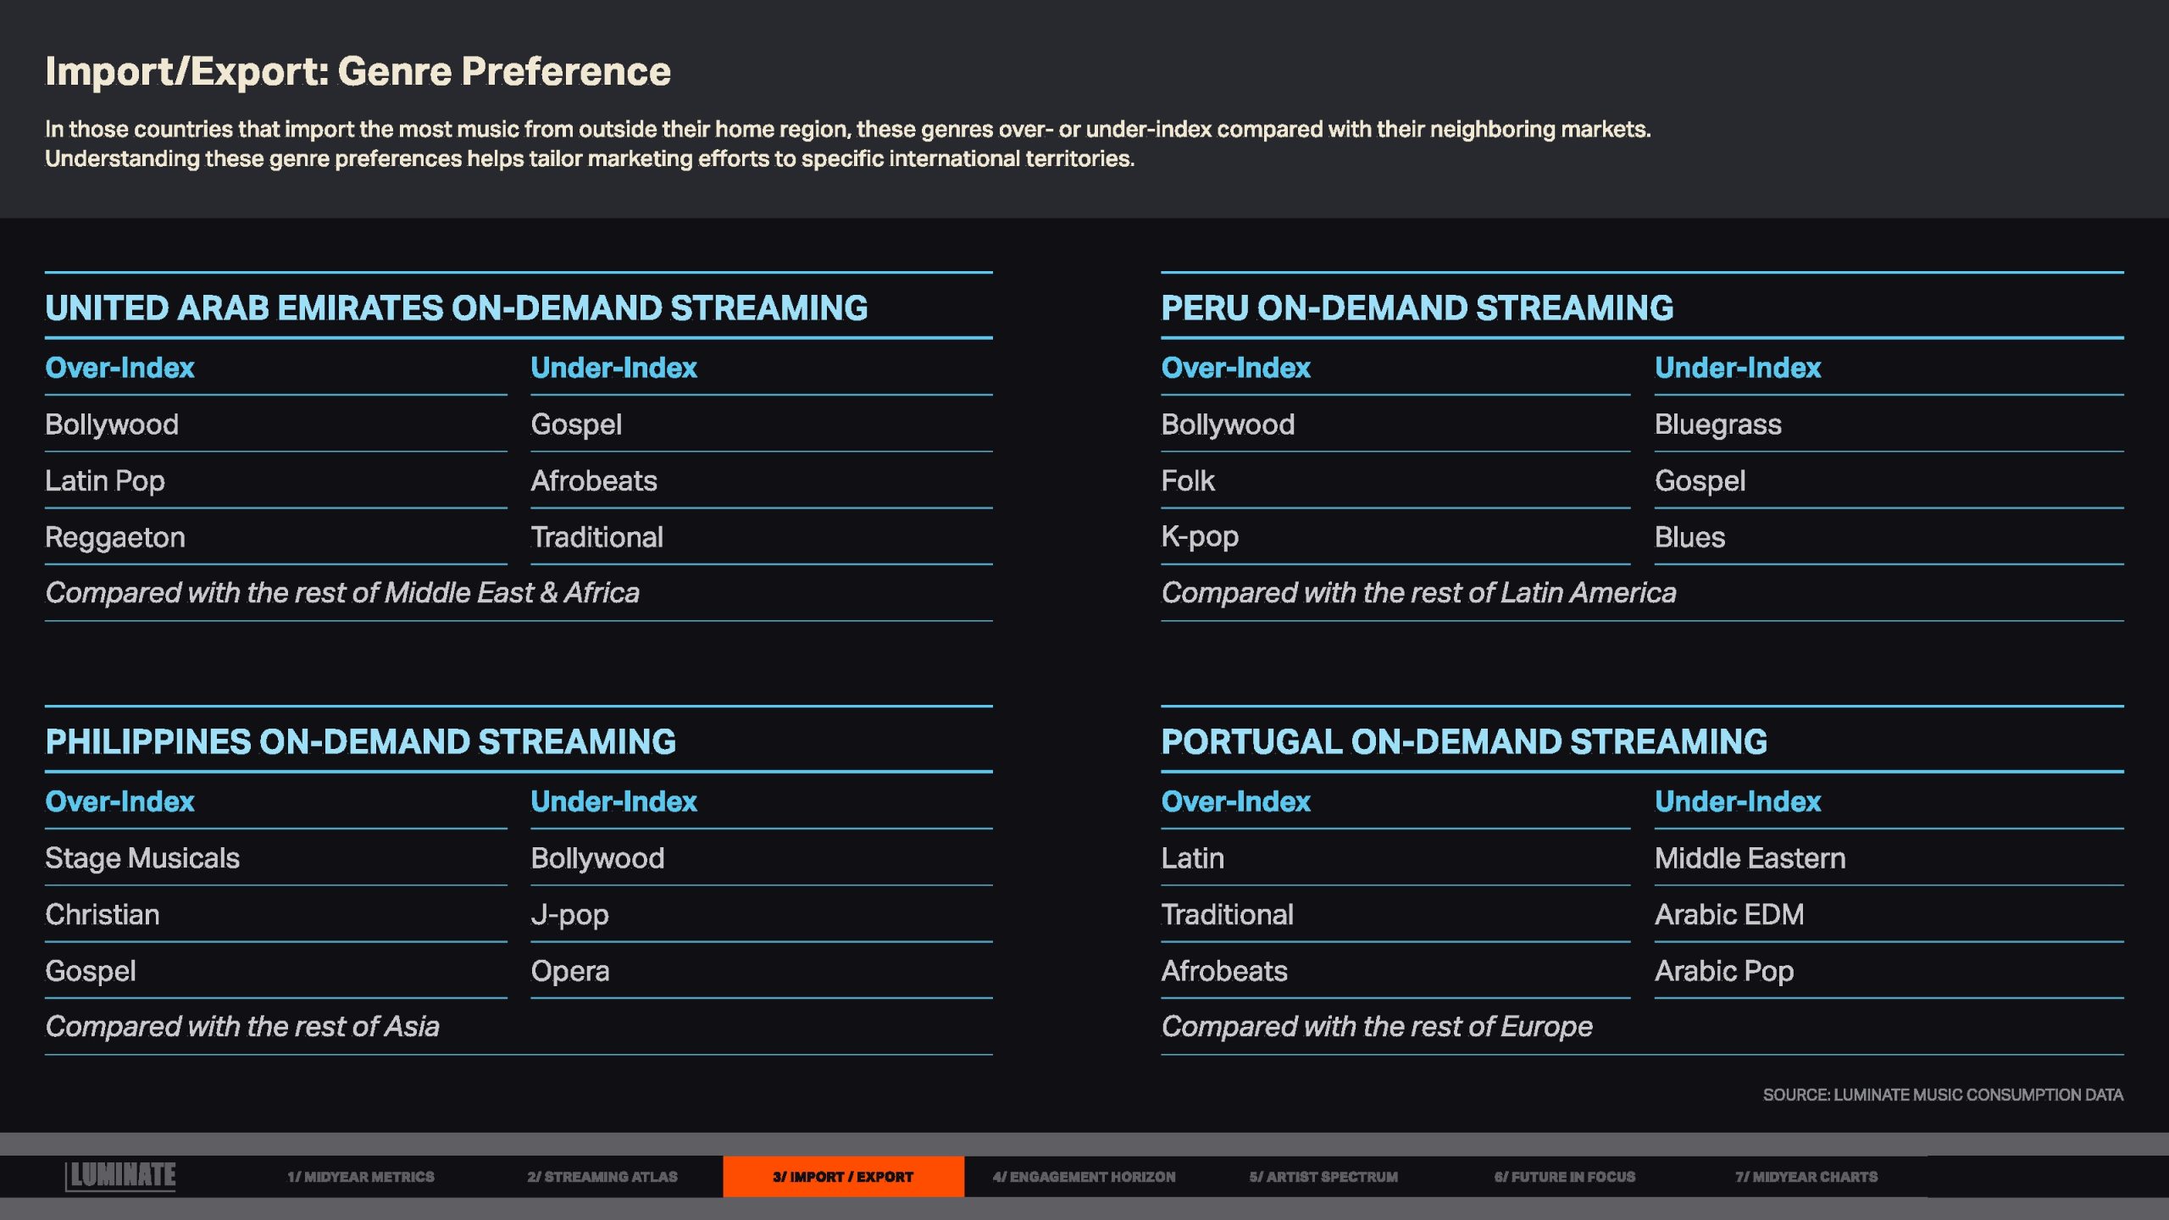Go to 4/ Engagement Horizon tab
This screenshot has height=1220, width=2169.
pos(1084,1177)
